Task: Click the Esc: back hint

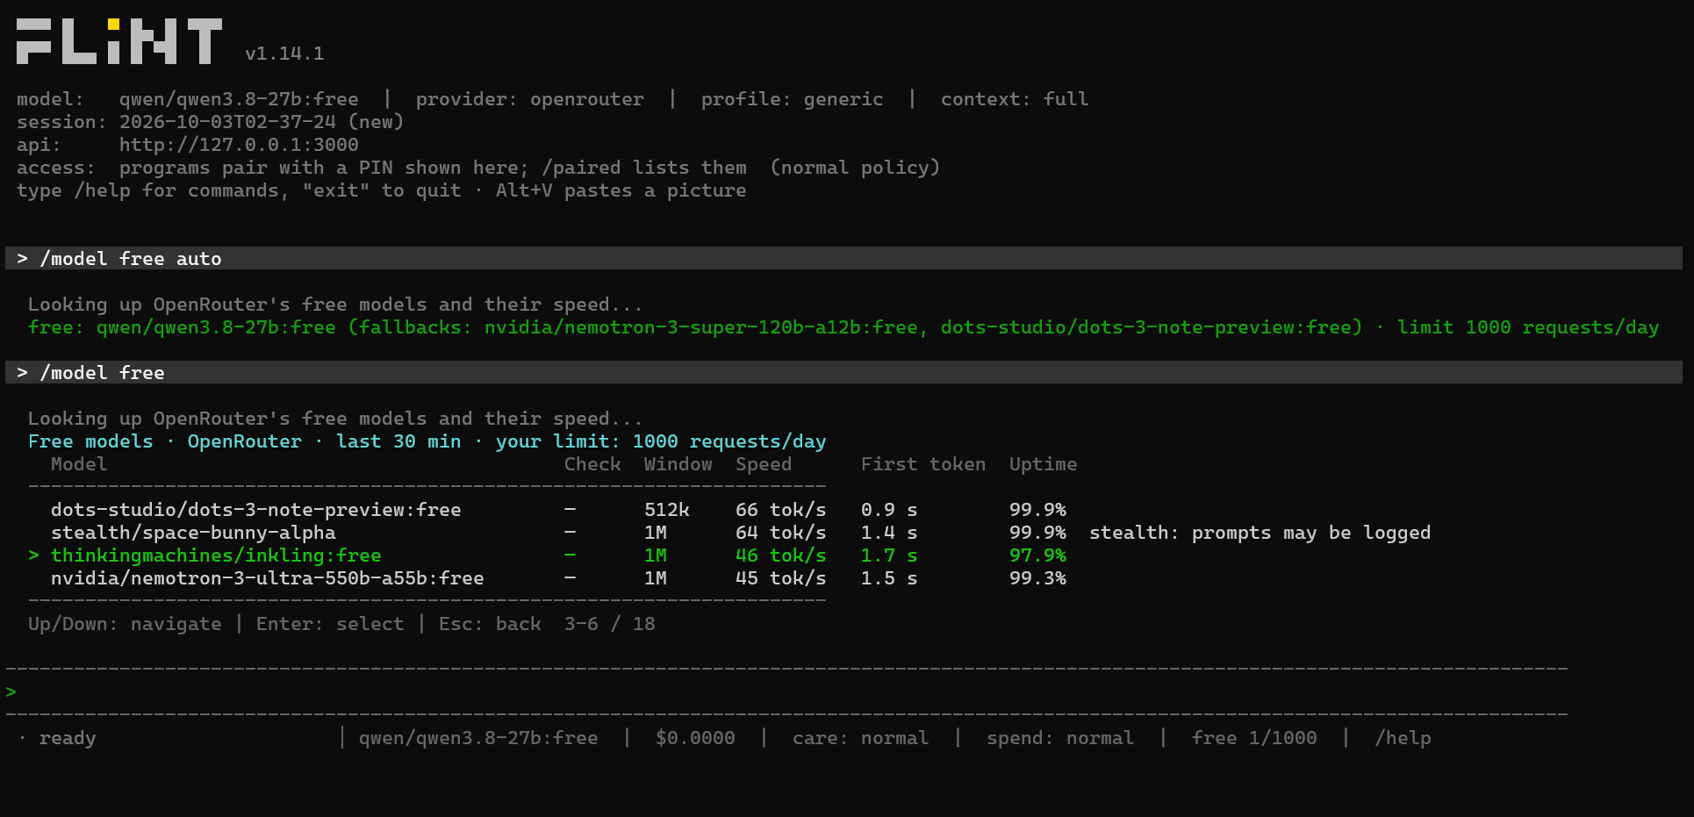Action: (x=490, y=624)
